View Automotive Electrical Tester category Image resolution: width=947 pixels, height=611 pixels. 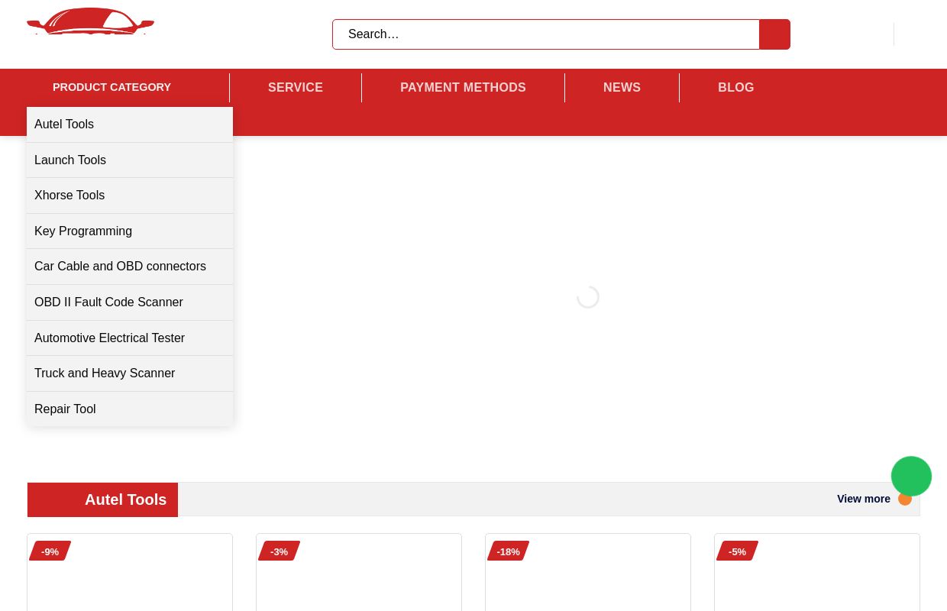click(x=130, y=338)
